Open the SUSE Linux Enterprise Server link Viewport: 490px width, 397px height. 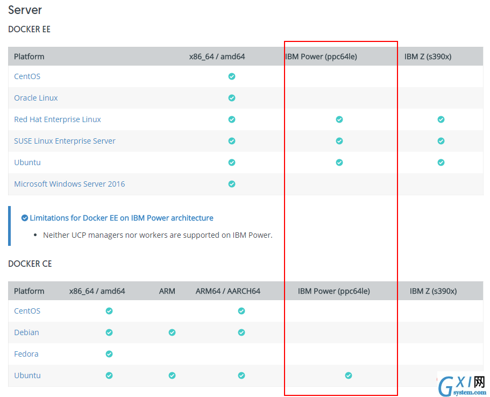pos(65,141)
